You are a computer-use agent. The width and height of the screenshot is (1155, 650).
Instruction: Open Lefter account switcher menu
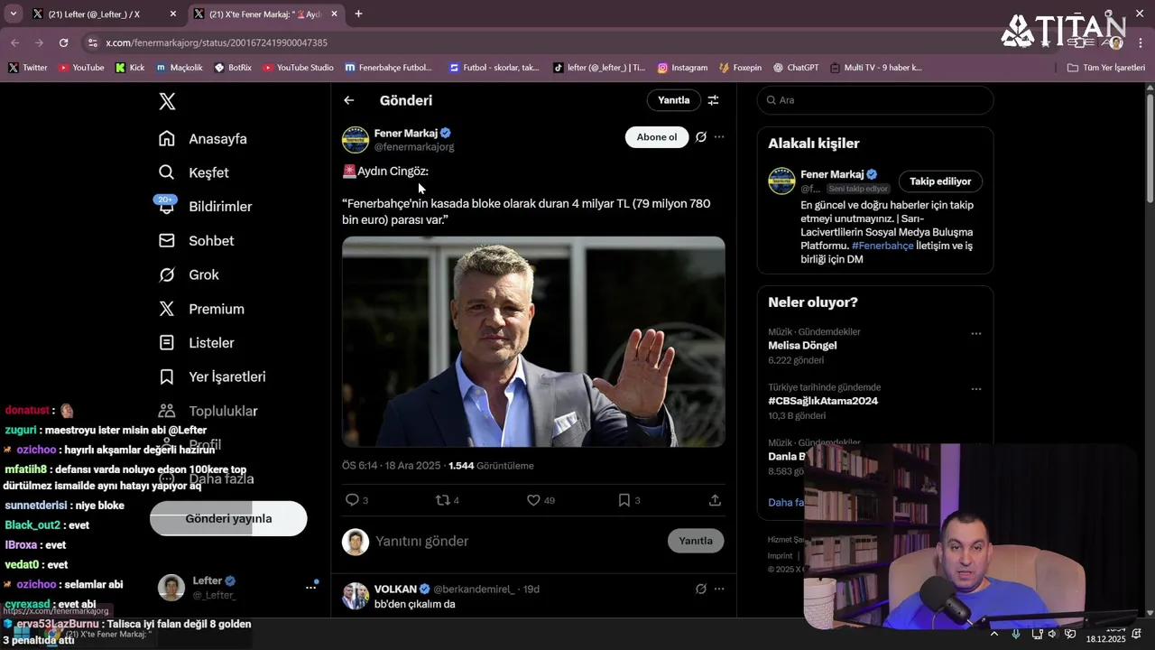pyautogui.click(x=237, y=587)
